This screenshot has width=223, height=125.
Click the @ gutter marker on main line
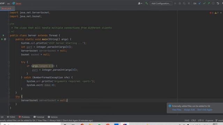[5, 39]
